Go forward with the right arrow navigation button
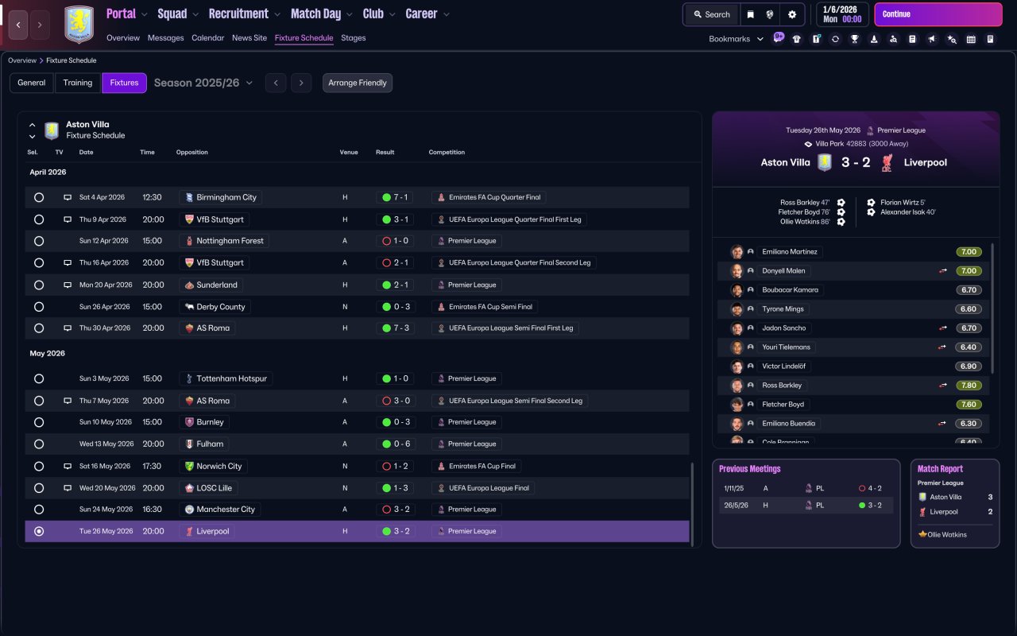Image resolution: width=1017 pixels, height=636 pixels. point(40,25)
